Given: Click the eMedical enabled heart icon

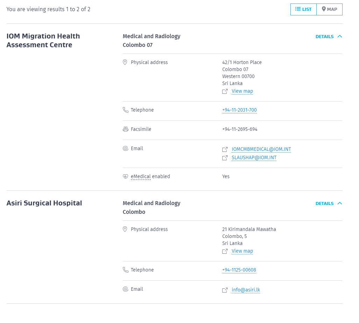Looking at the screenshot, I should click(125, 176).
